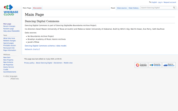This screenshot has width=178, height=111.
Task: Open the Network charts link
Action: [31, 49]
